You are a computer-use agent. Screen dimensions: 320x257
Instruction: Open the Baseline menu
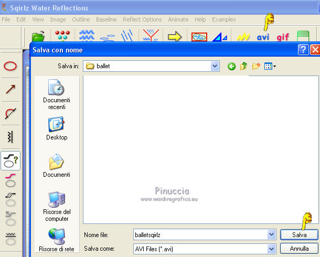click(106, 19)
